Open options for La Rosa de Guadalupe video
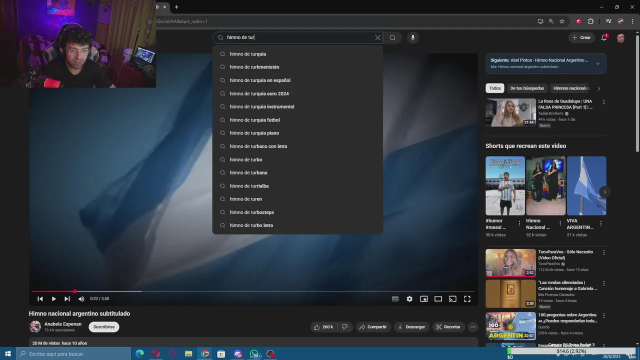 [x=603, y=102]
